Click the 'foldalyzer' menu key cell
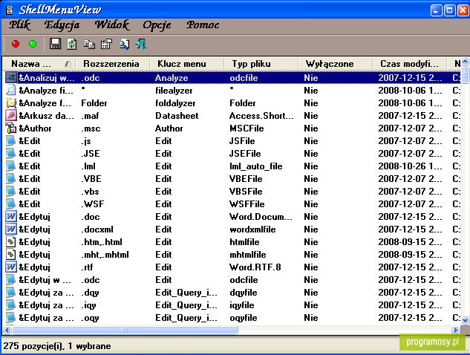This screenshot has width=470, height=355. [x=175, y=102]
